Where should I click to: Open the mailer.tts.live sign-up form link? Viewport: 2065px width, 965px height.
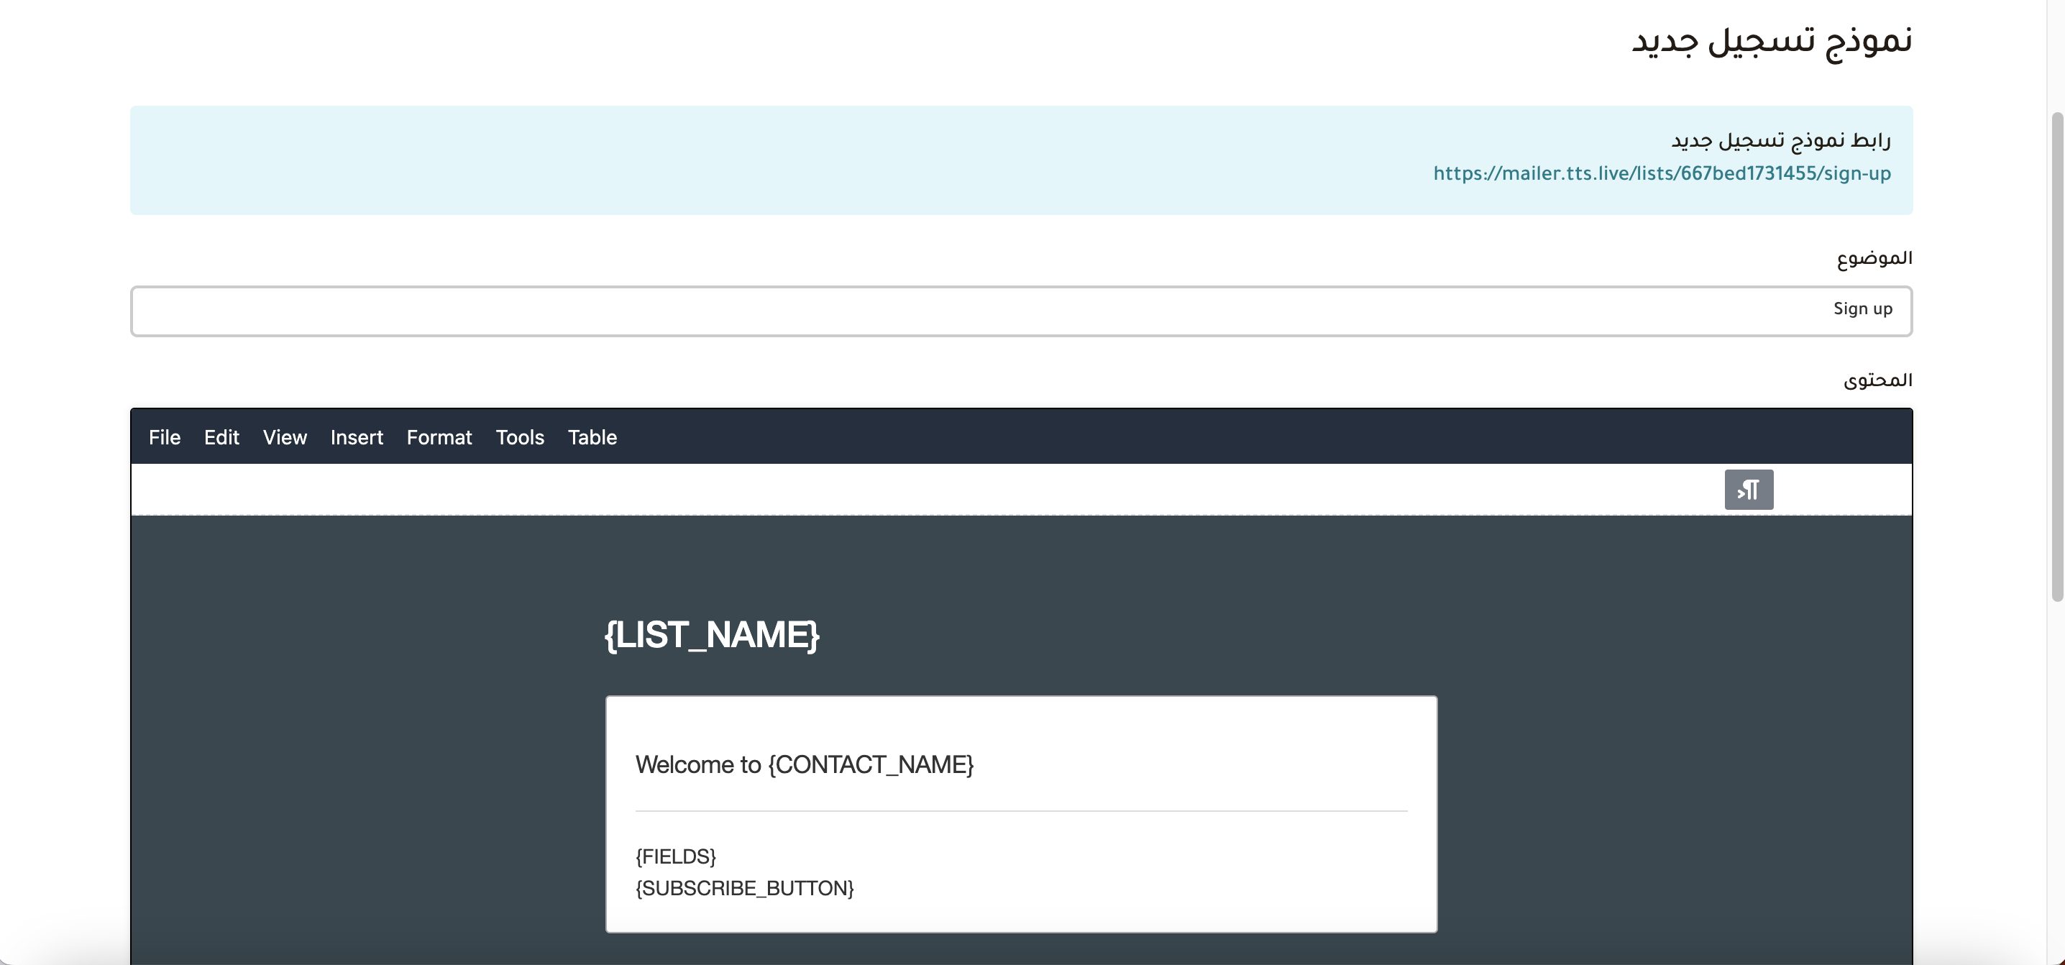[x=1661, y=174]
